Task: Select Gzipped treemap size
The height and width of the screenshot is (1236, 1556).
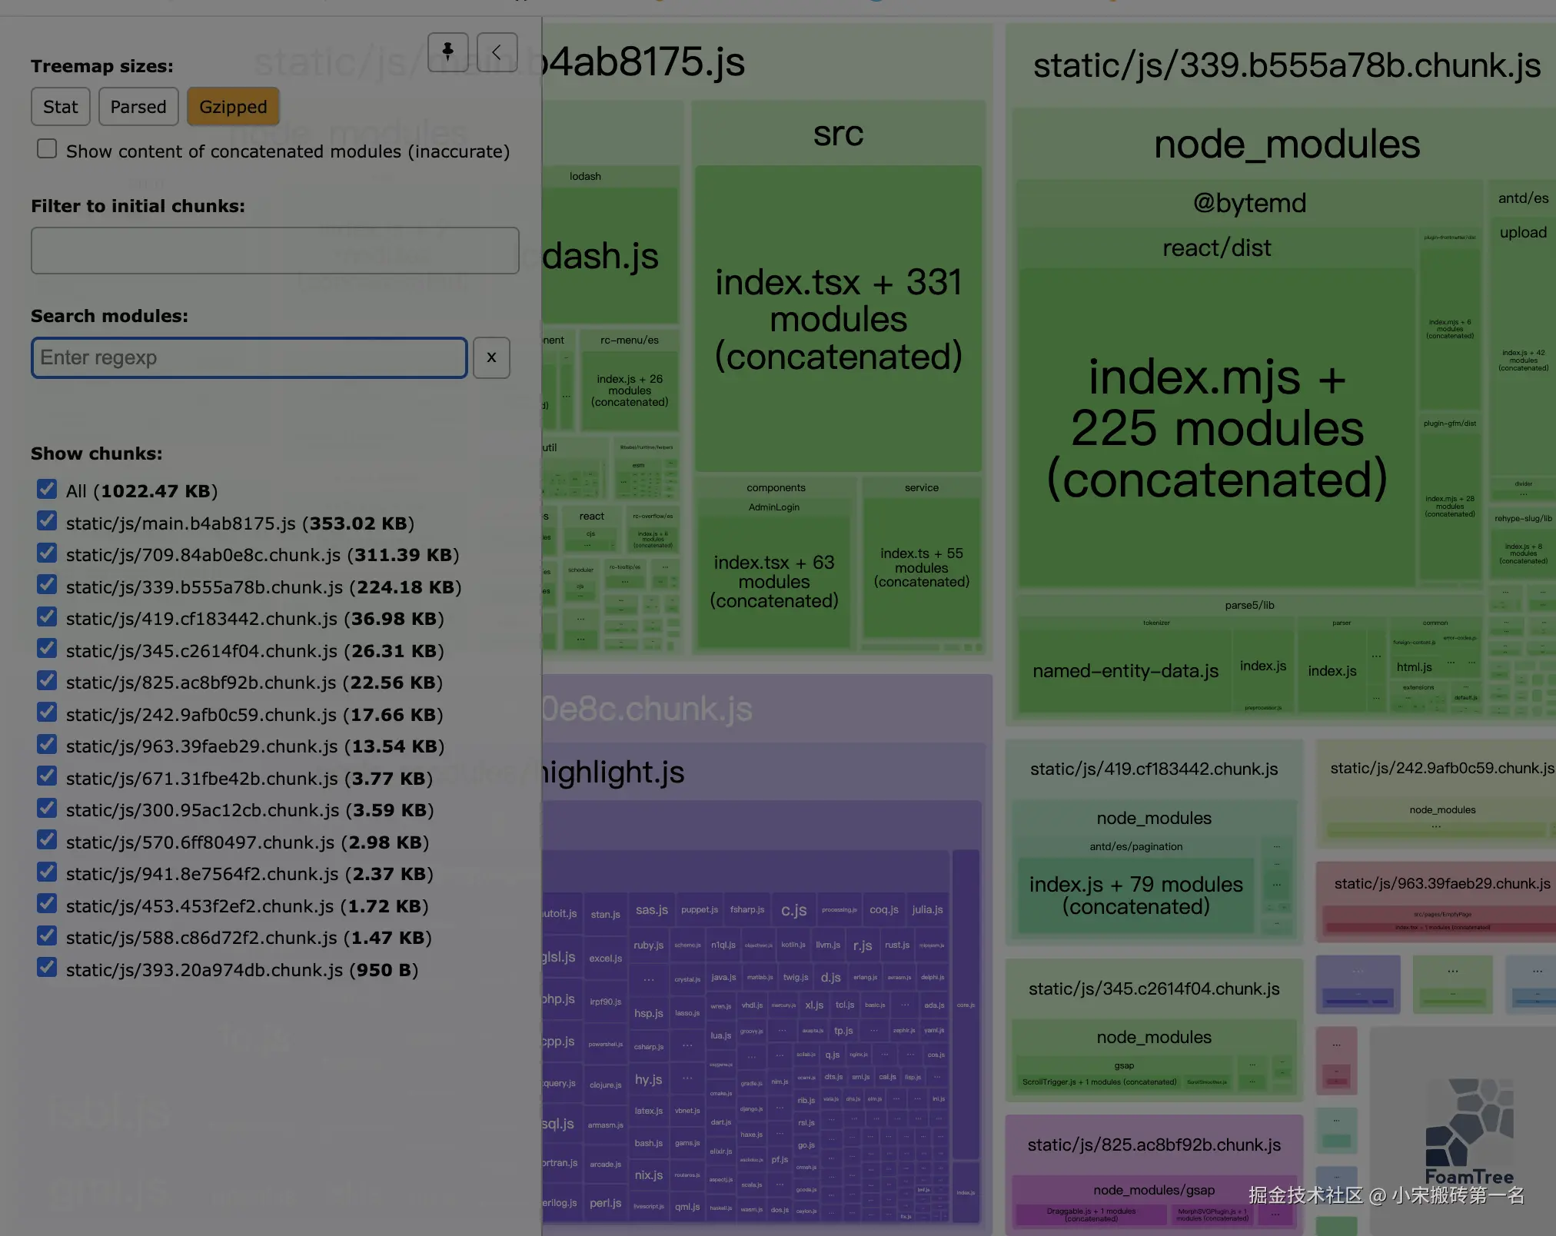Action: 233,107
